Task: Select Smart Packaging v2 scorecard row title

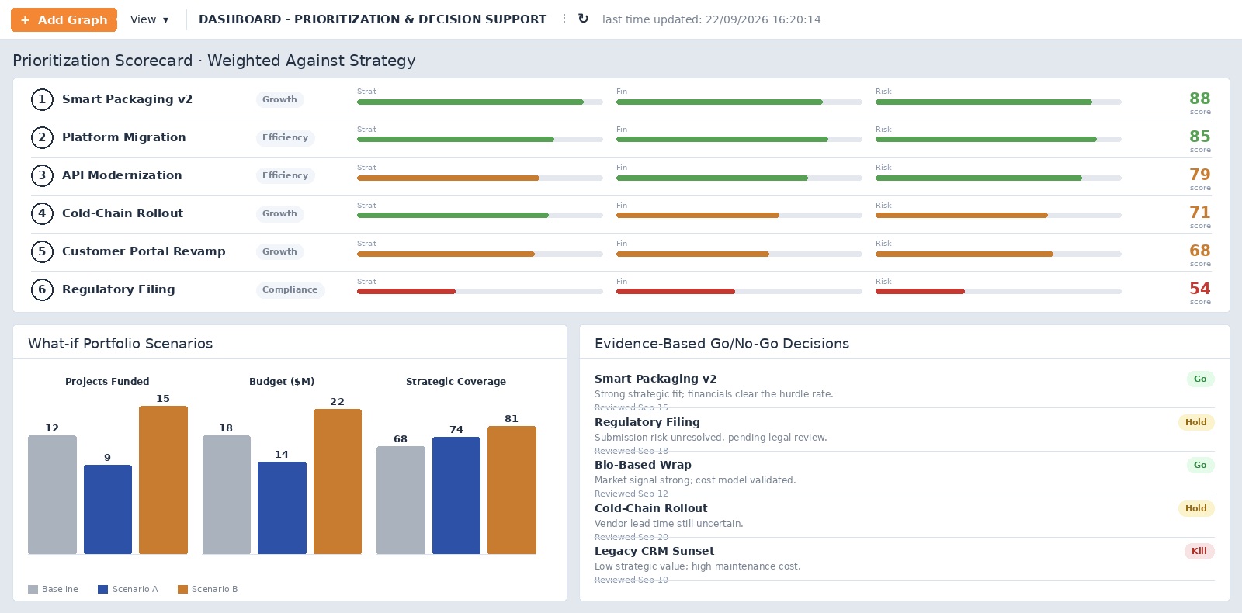Action: (x=127, y=99)
